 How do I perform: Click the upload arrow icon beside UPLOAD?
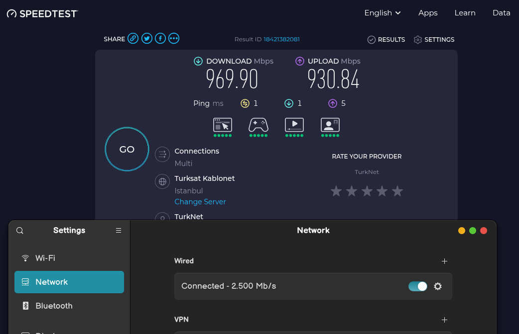(x=300, y=61)
